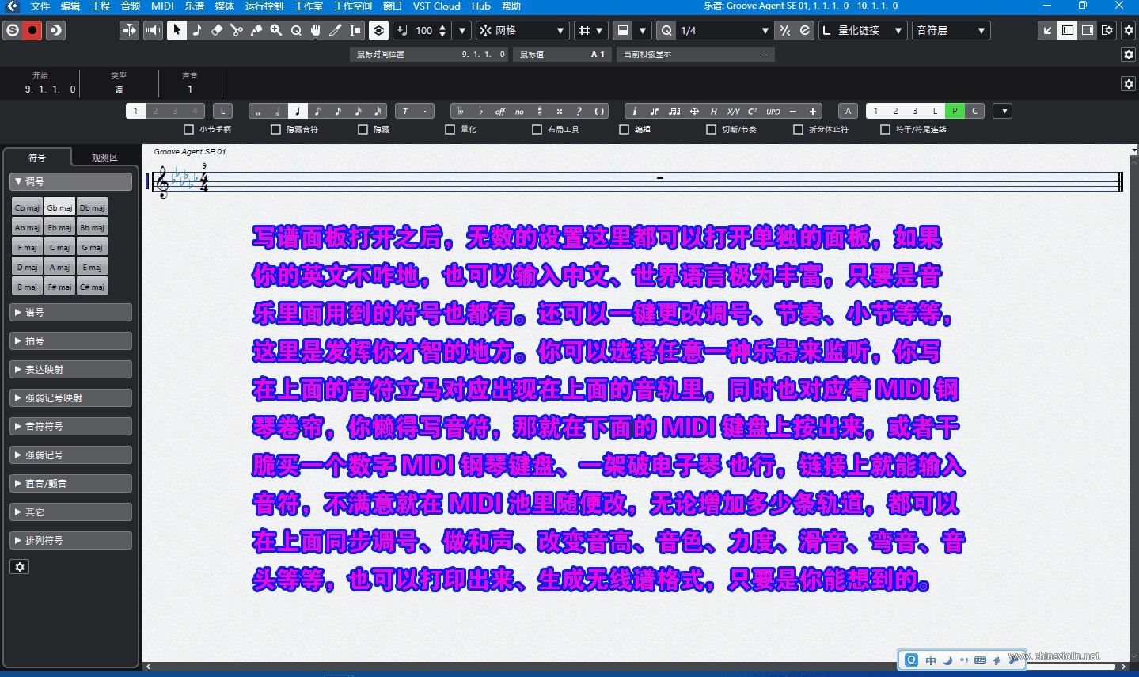The width and height of the screenshot is (1139, 677).
Task: Toggle the 隐藏音符 checkbox
Action: click(x=275, y=129)
